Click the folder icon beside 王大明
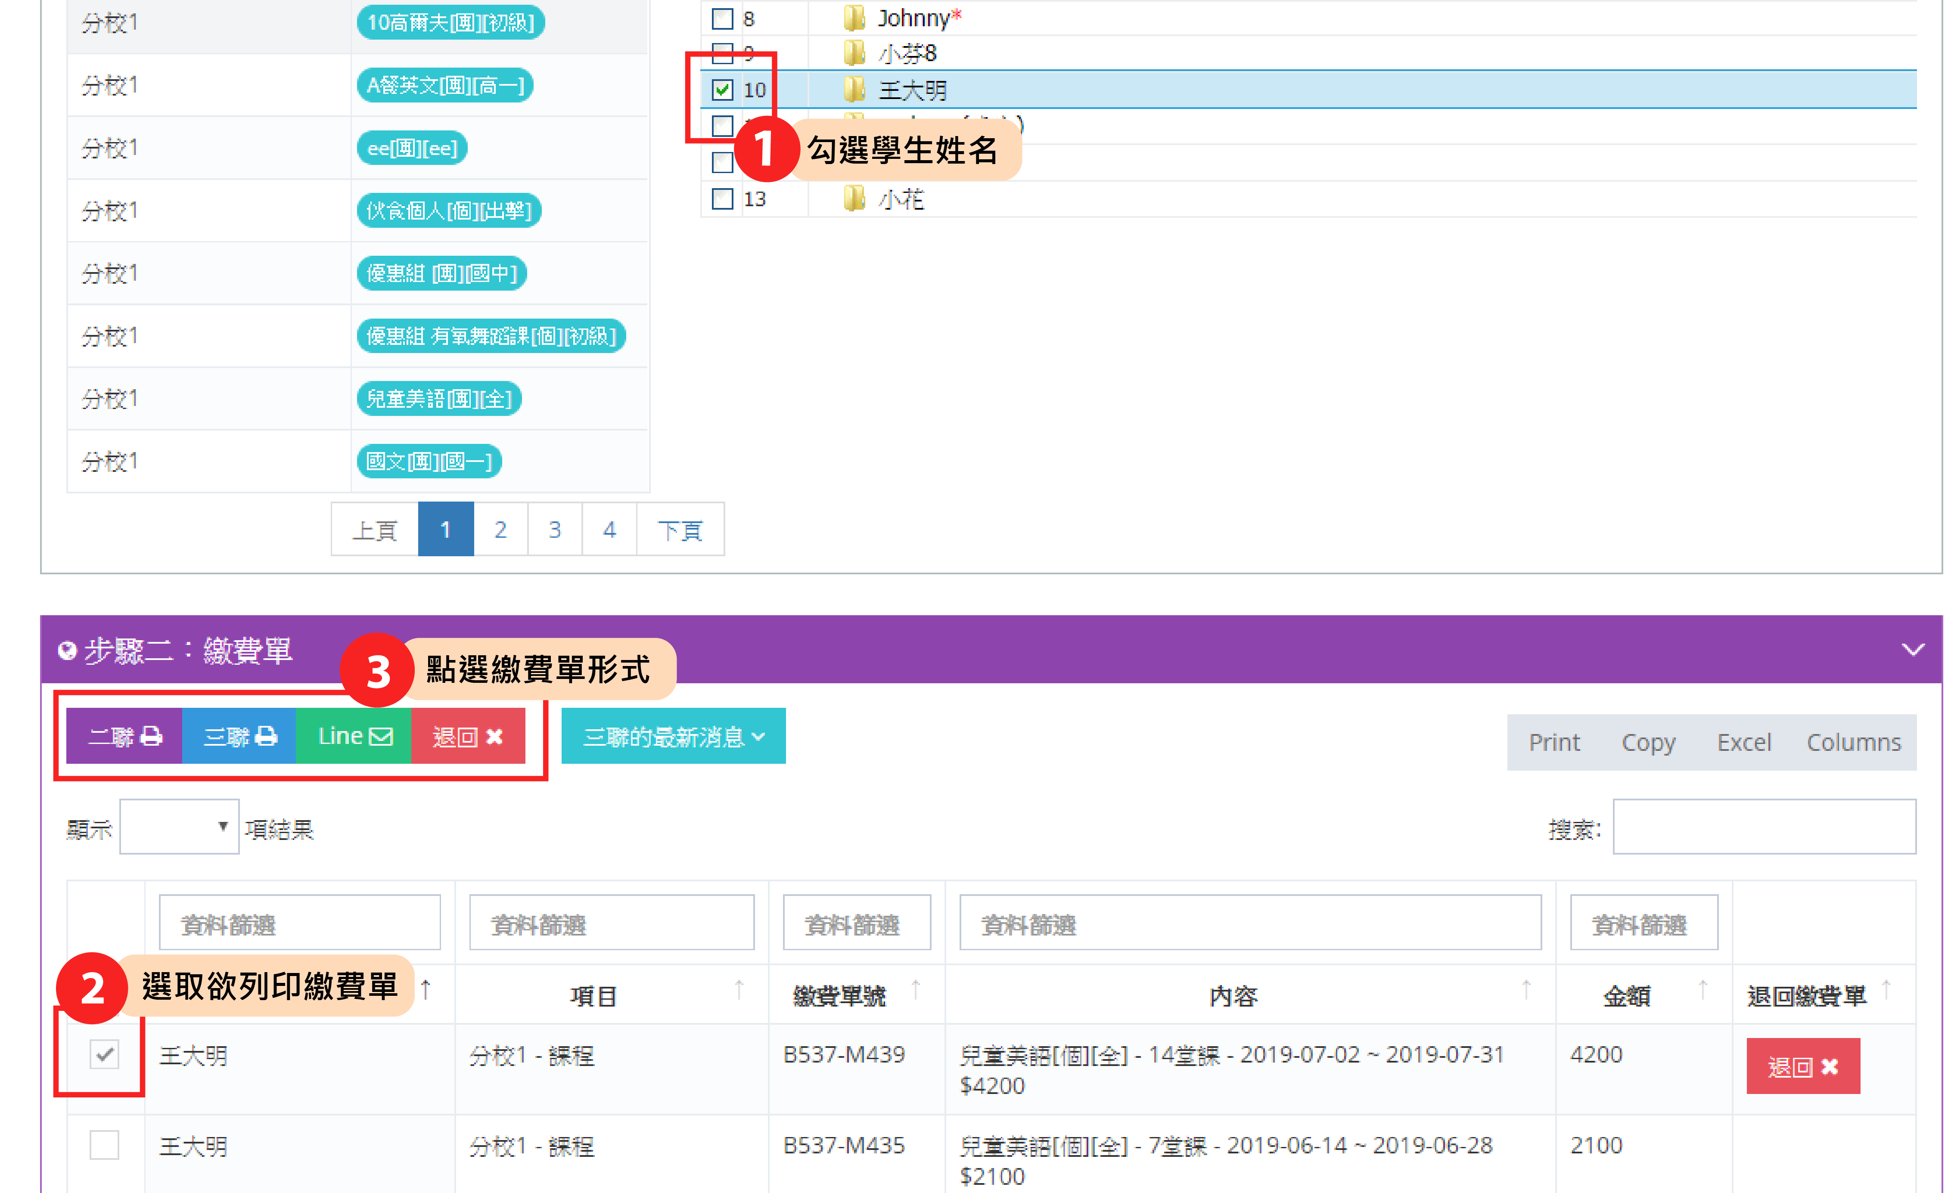This screenshot has width=1951, height=1193. click(x=854, y=90)
